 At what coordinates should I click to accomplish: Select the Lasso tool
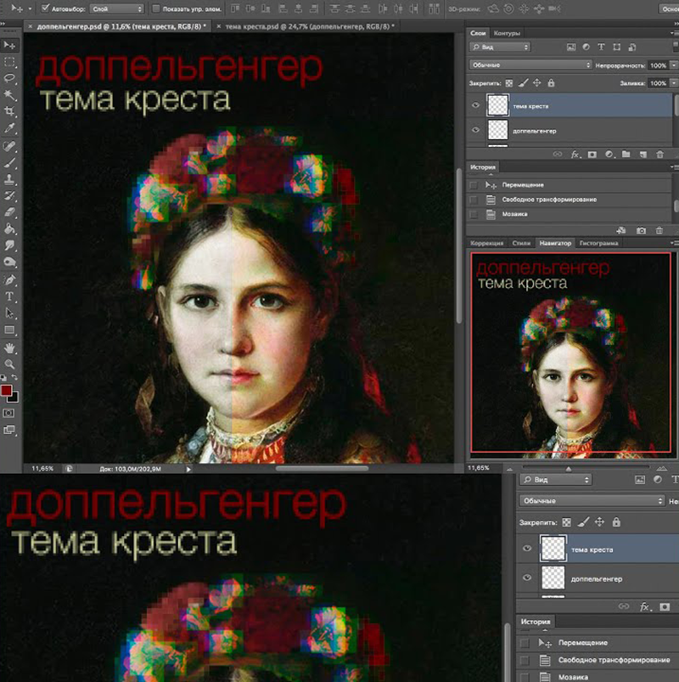tap(10, 78)
